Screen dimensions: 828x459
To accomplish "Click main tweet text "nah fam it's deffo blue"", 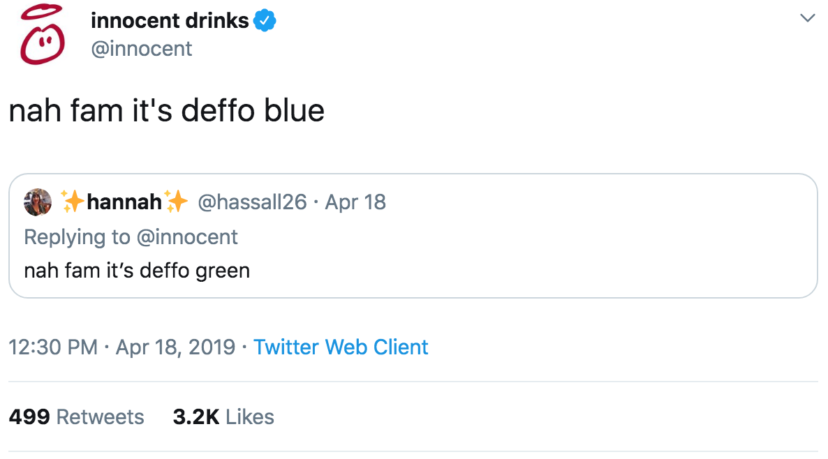I will 167,112.
